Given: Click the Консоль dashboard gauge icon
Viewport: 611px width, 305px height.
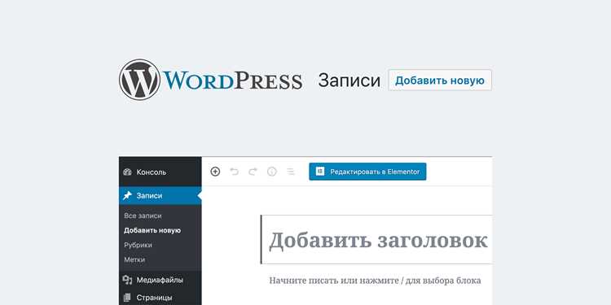Looking at the screenshot, I should click(127, 172).
